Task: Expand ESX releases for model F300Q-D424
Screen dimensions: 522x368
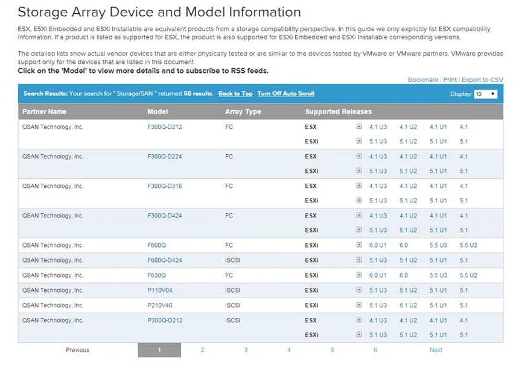Action: coord(359,215)
